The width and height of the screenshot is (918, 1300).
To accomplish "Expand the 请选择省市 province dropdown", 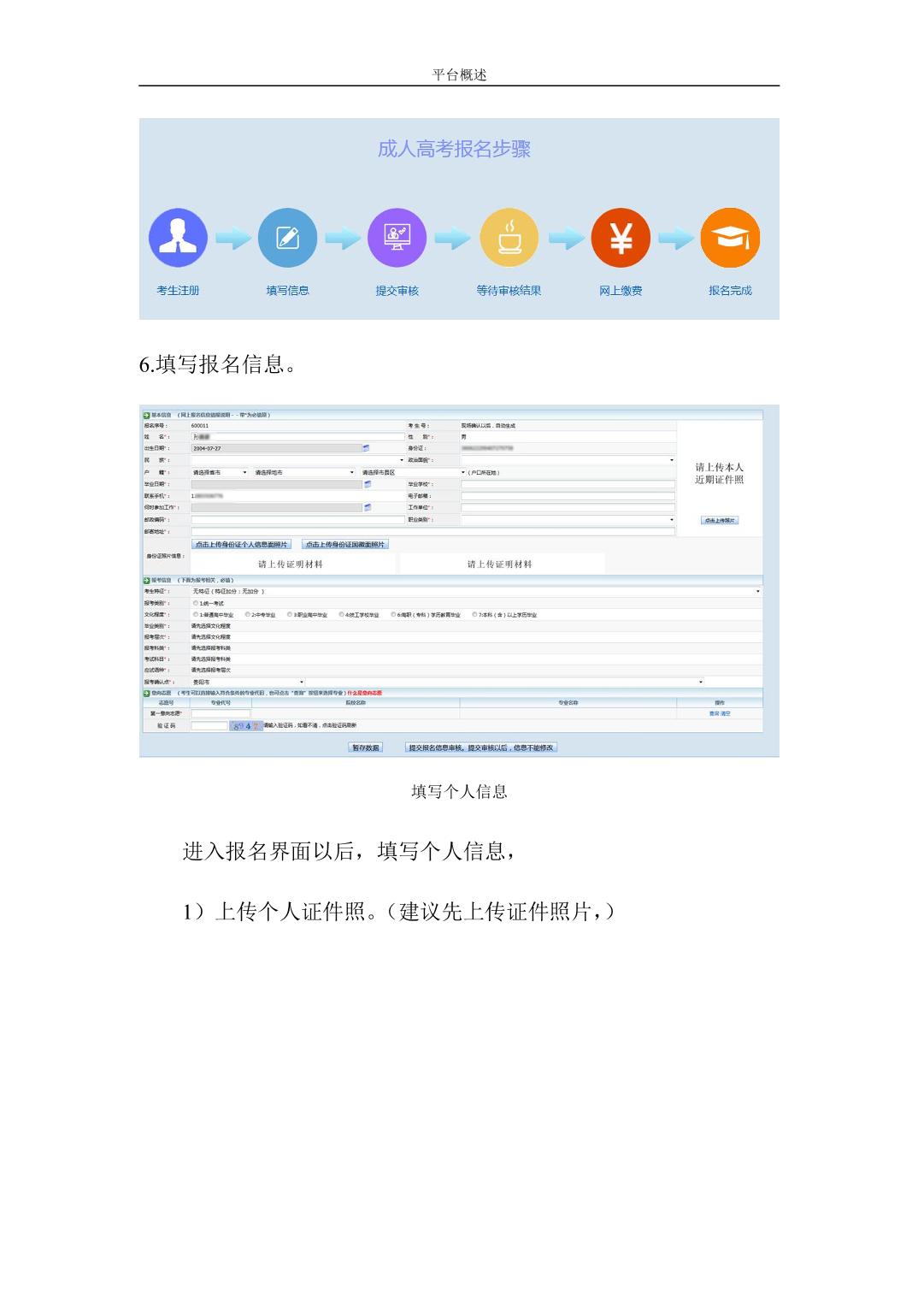I will click(220, 472).
